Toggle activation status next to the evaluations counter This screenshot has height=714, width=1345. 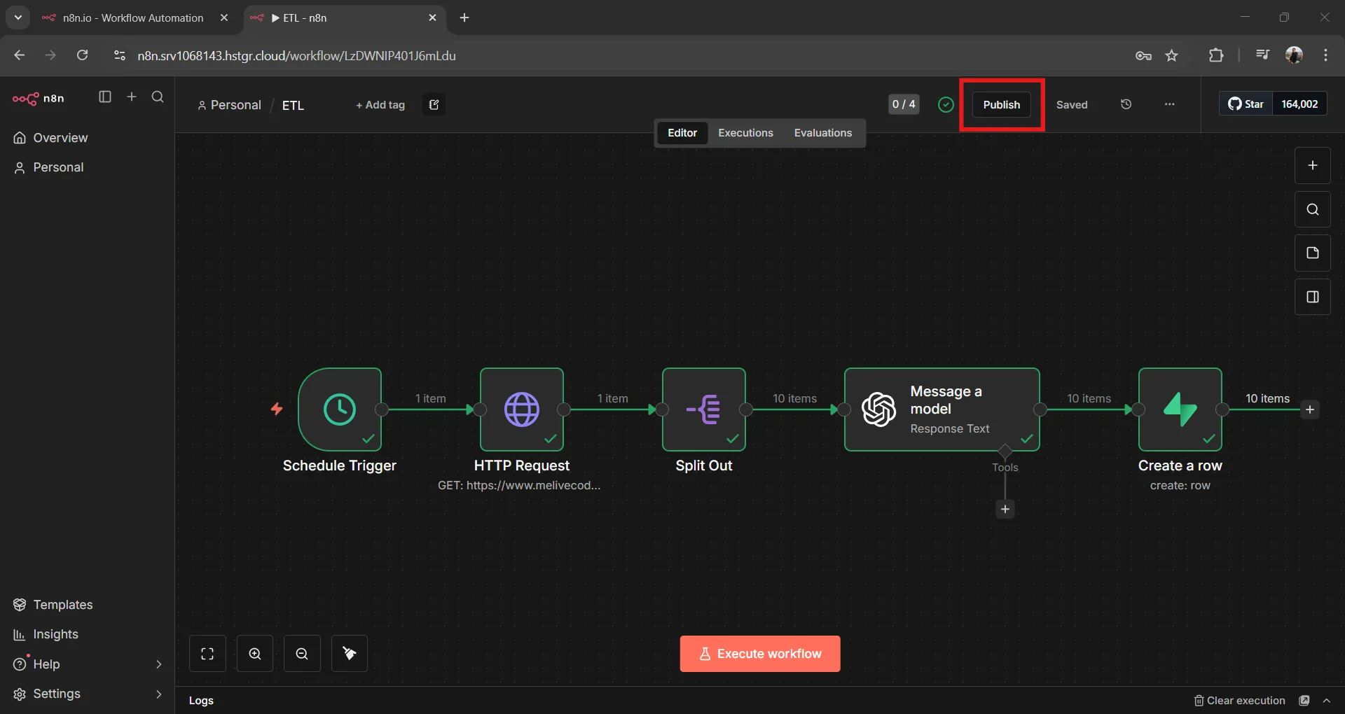[x=945, y=104]
